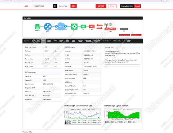Open the Check Voice tab
Image resolution: width=173 pixels, height=133 pixels.
[67, 41]
